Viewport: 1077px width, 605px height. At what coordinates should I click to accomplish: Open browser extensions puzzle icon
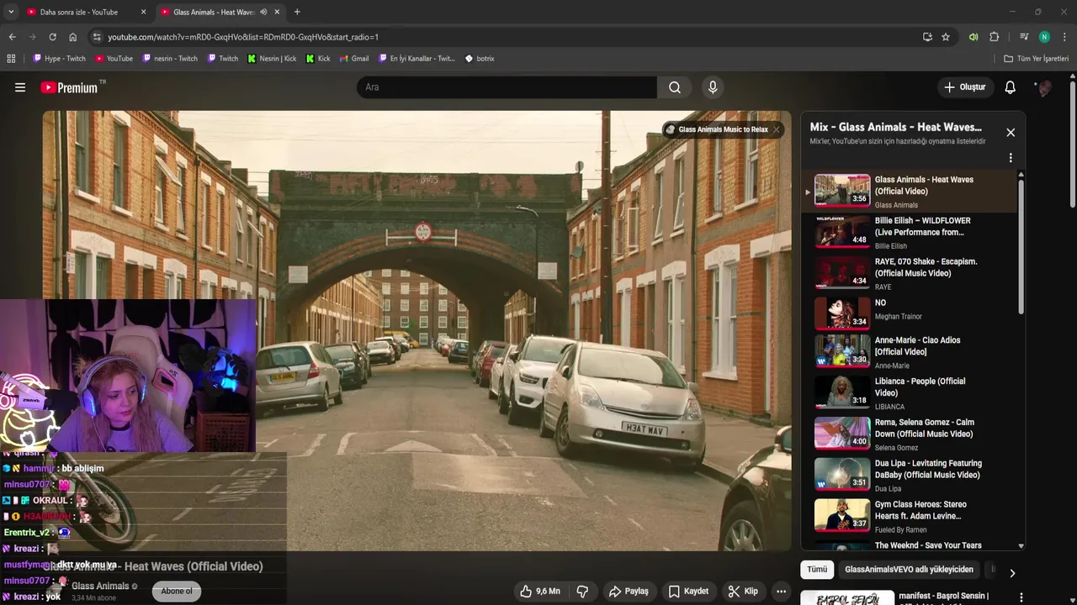[995, 37]
